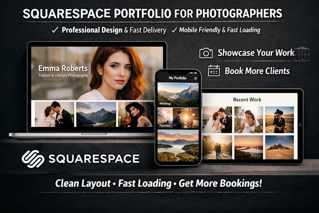Click the camera icon beside Showcase Your Work
Screen dimensions: 319x213
pos(206,53)
